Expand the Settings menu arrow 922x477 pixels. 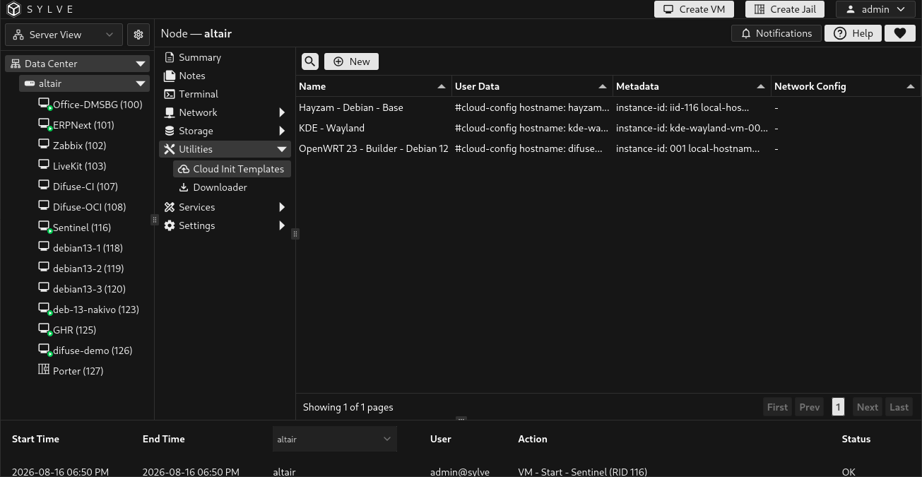[282, 225]
